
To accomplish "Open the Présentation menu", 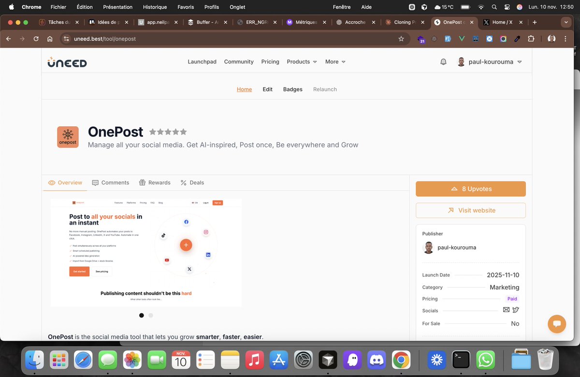I will point(118,7).
